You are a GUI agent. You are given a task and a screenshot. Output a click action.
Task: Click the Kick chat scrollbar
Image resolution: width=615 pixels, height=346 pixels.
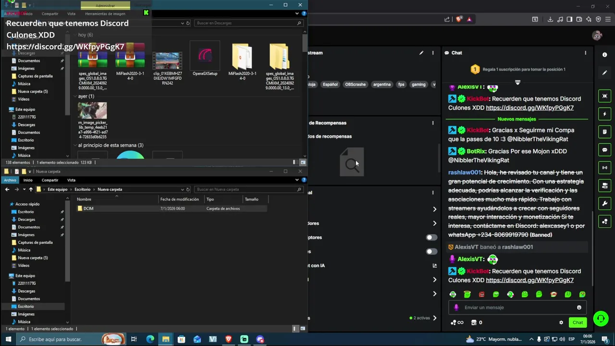(x=592, y=247)
